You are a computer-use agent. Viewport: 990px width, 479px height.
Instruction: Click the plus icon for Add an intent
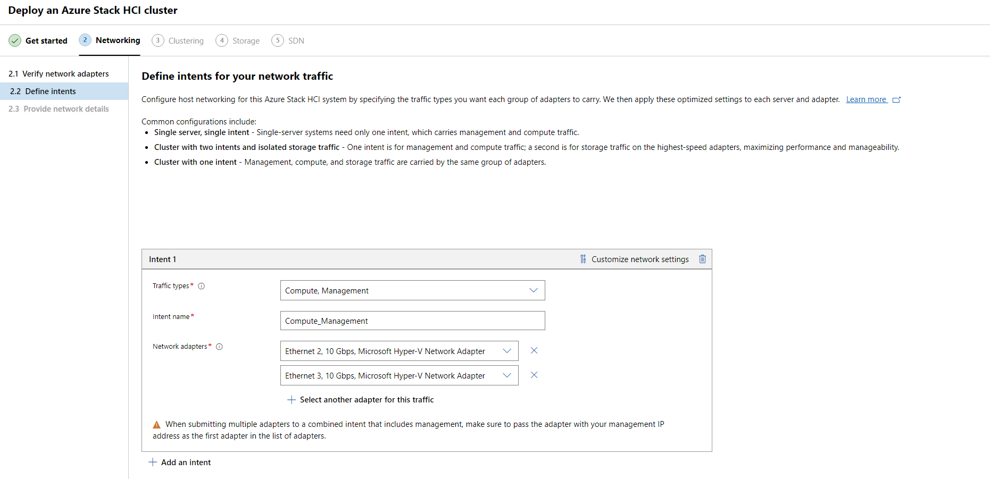click(153, 462)
